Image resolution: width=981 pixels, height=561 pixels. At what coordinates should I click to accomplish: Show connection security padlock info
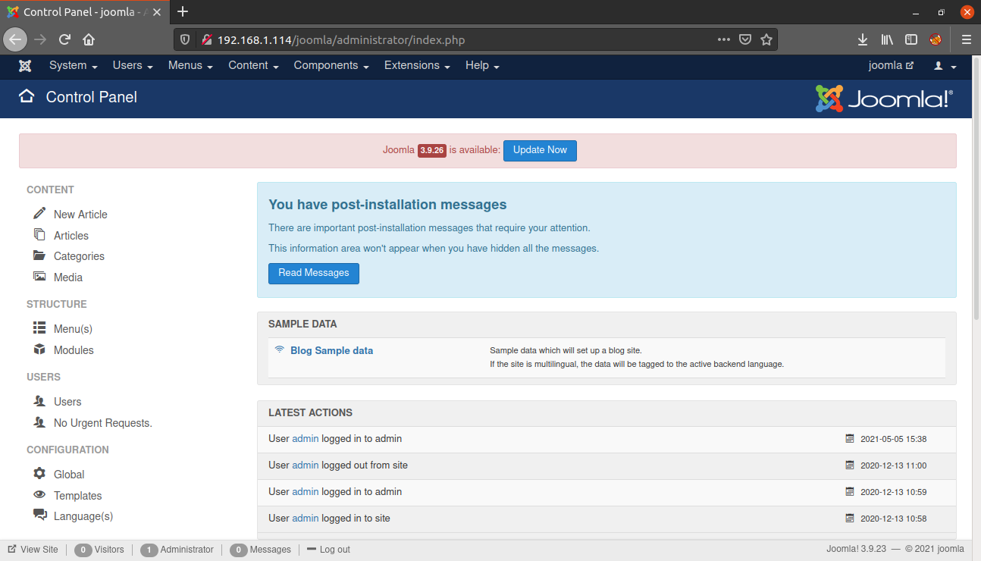coord(205,39)
